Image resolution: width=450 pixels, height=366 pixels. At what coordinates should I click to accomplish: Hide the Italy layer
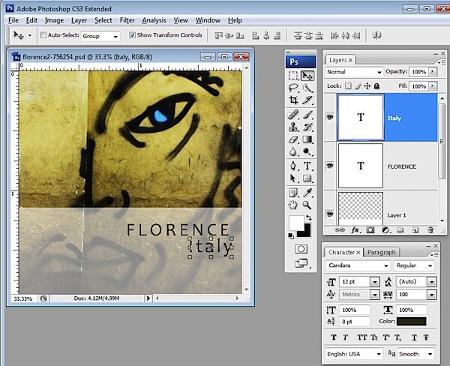tap(330, 117)
